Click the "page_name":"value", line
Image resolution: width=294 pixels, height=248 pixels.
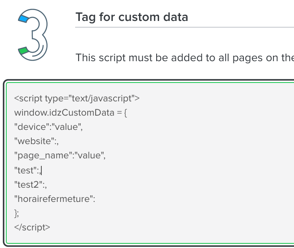[x=60, y=156]
